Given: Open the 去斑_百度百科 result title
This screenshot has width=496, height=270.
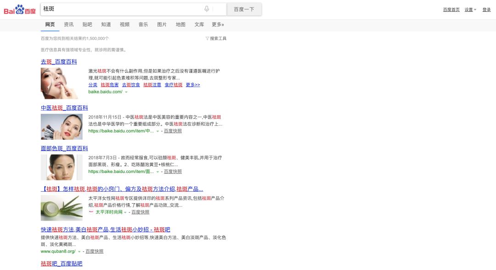Looking at the screenshot, I should pyautogui.click(x=59, y=62).
